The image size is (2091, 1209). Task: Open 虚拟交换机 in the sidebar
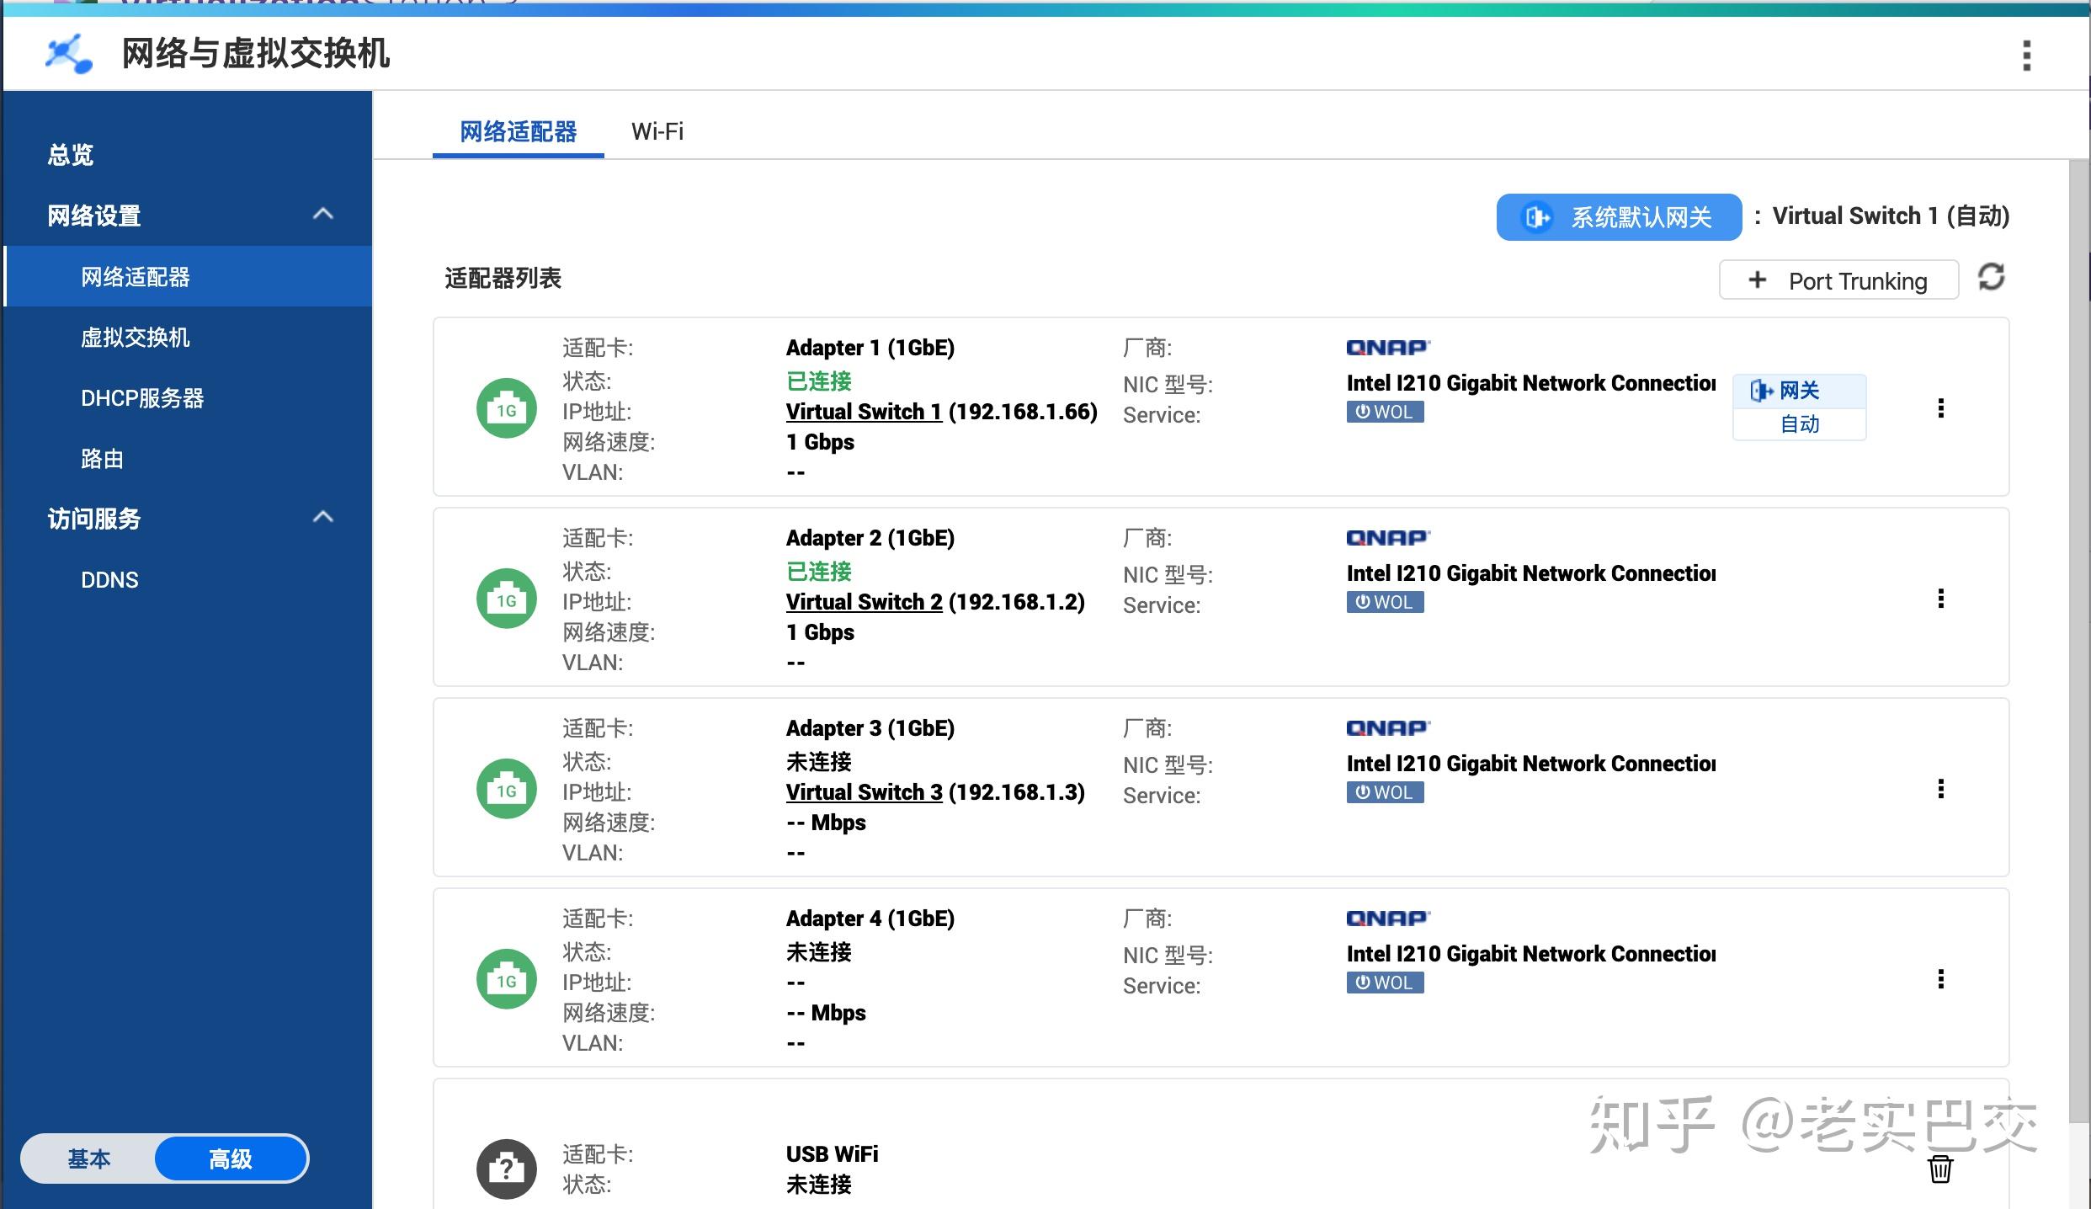189,338
